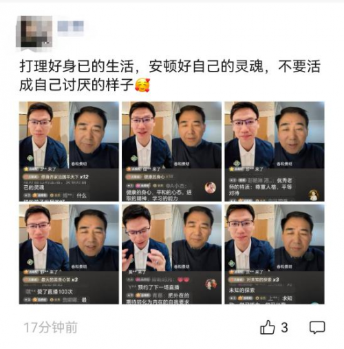Open bottom-middle thumbnail with hand gestures
Screen dimensions: 344x349
click(x=171, y=254)
